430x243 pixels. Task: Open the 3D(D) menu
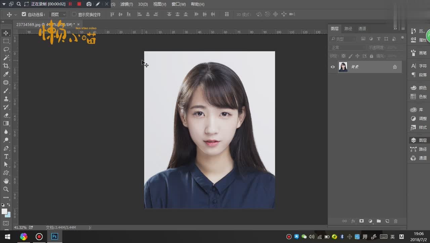(x=143, y=4)
